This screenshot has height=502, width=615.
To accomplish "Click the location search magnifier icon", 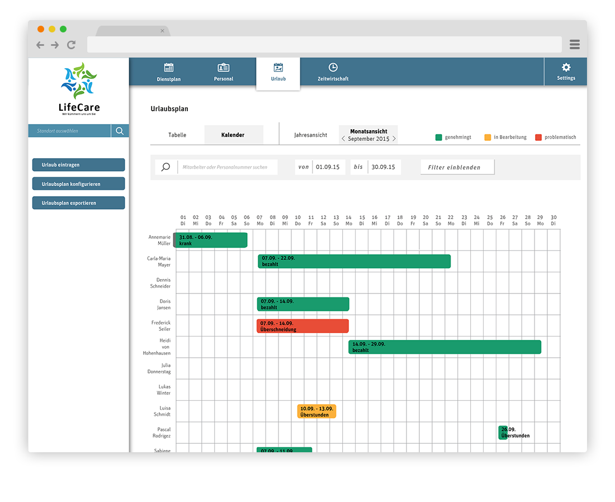I will click(120, 131).
